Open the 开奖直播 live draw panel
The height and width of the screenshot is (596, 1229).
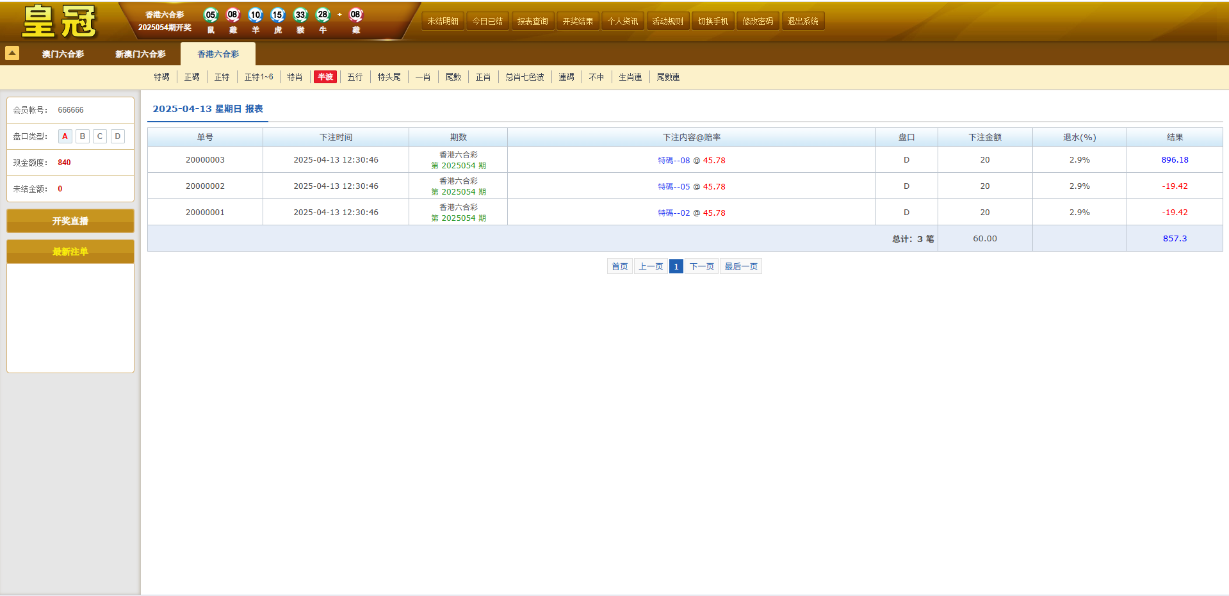pyautogui.click(x=70, y=220)
